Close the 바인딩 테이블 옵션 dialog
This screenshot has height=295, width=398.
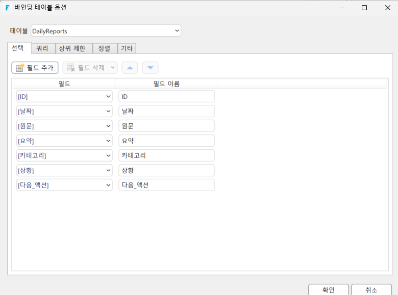(388, 8)
